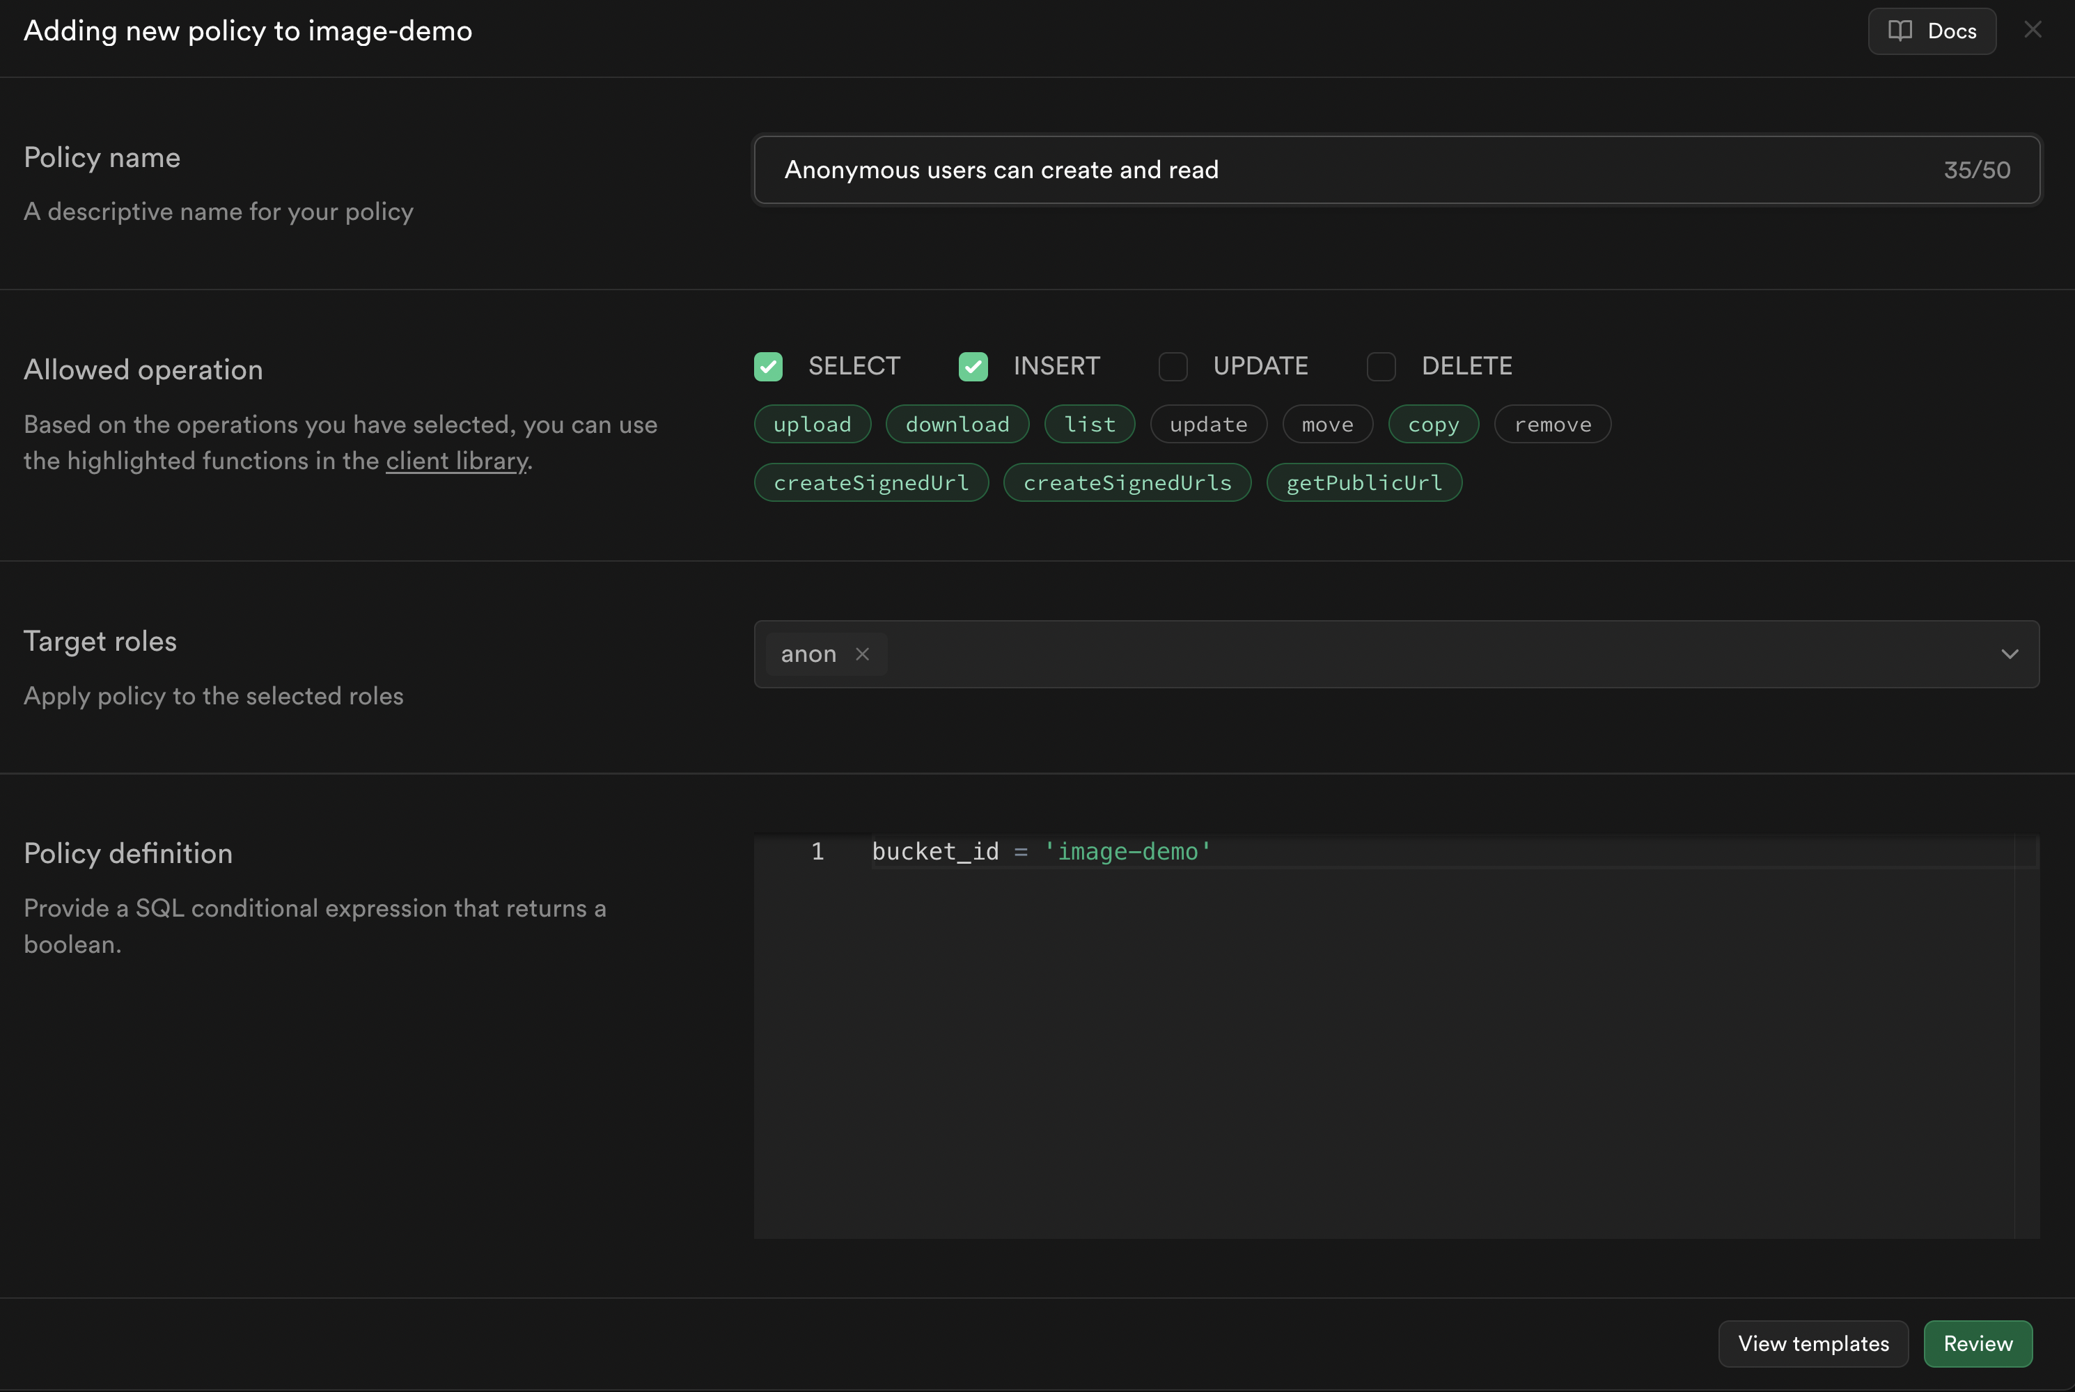Click the getPublicUrl function tag

[1363, 483]
